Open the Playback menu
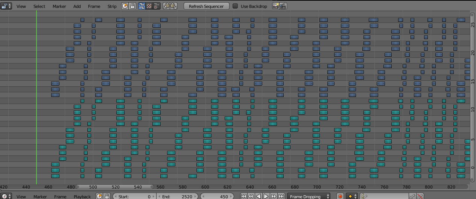Image resolution: width=476 pixels, height=199 pixels. click(x=82, y=196)
